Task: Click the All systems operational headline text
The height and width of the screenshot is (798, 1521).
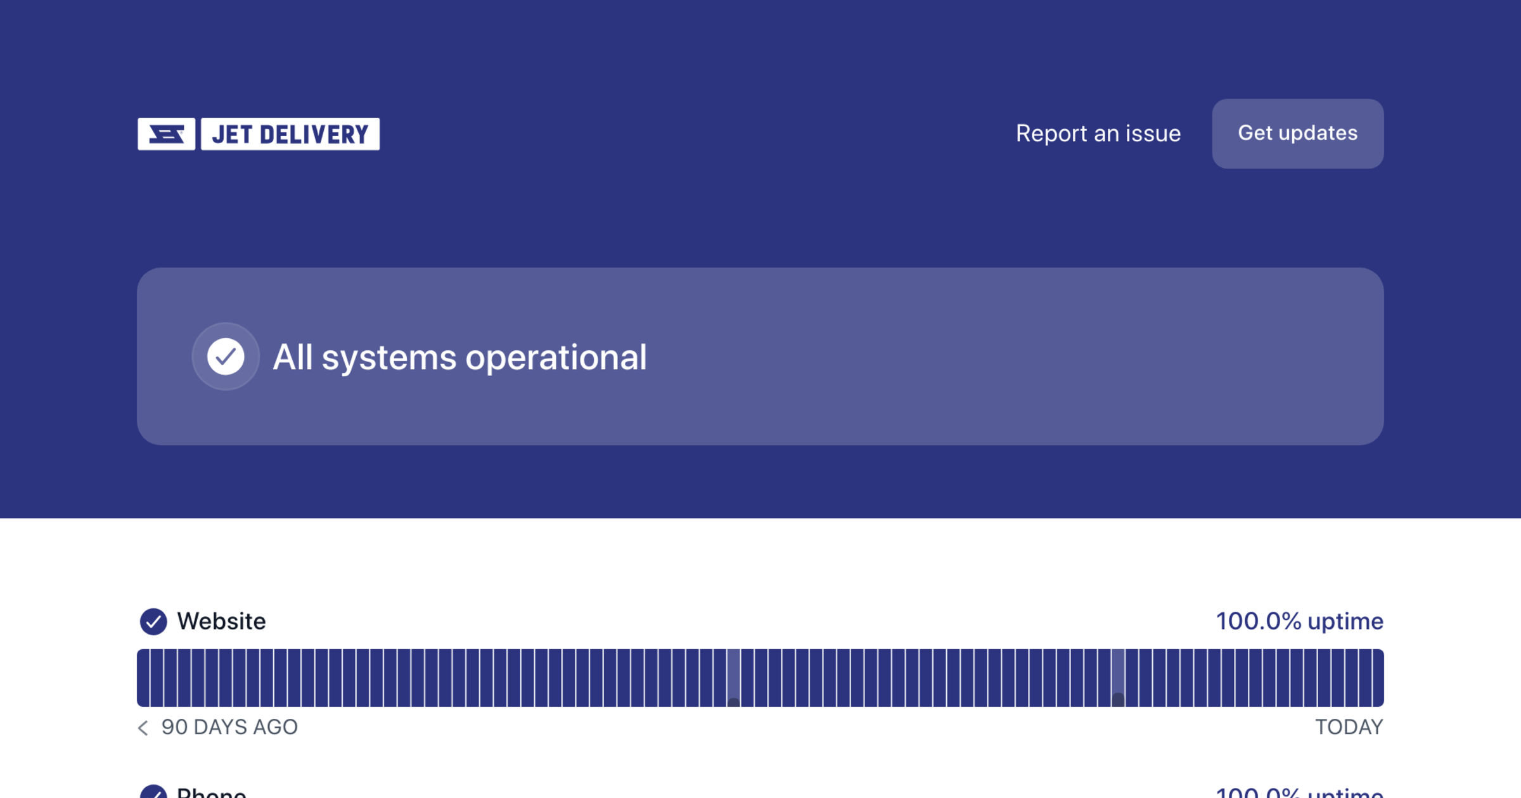Action: [x=459, y=357]
